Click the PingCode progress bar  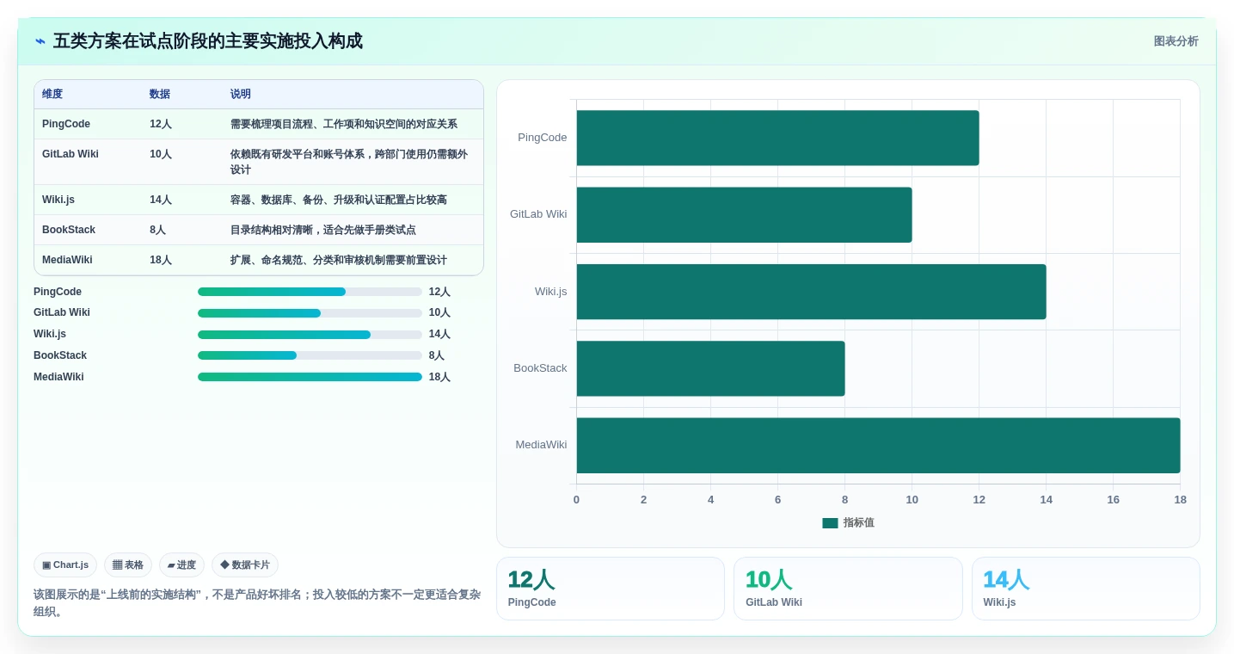[310, 292]
